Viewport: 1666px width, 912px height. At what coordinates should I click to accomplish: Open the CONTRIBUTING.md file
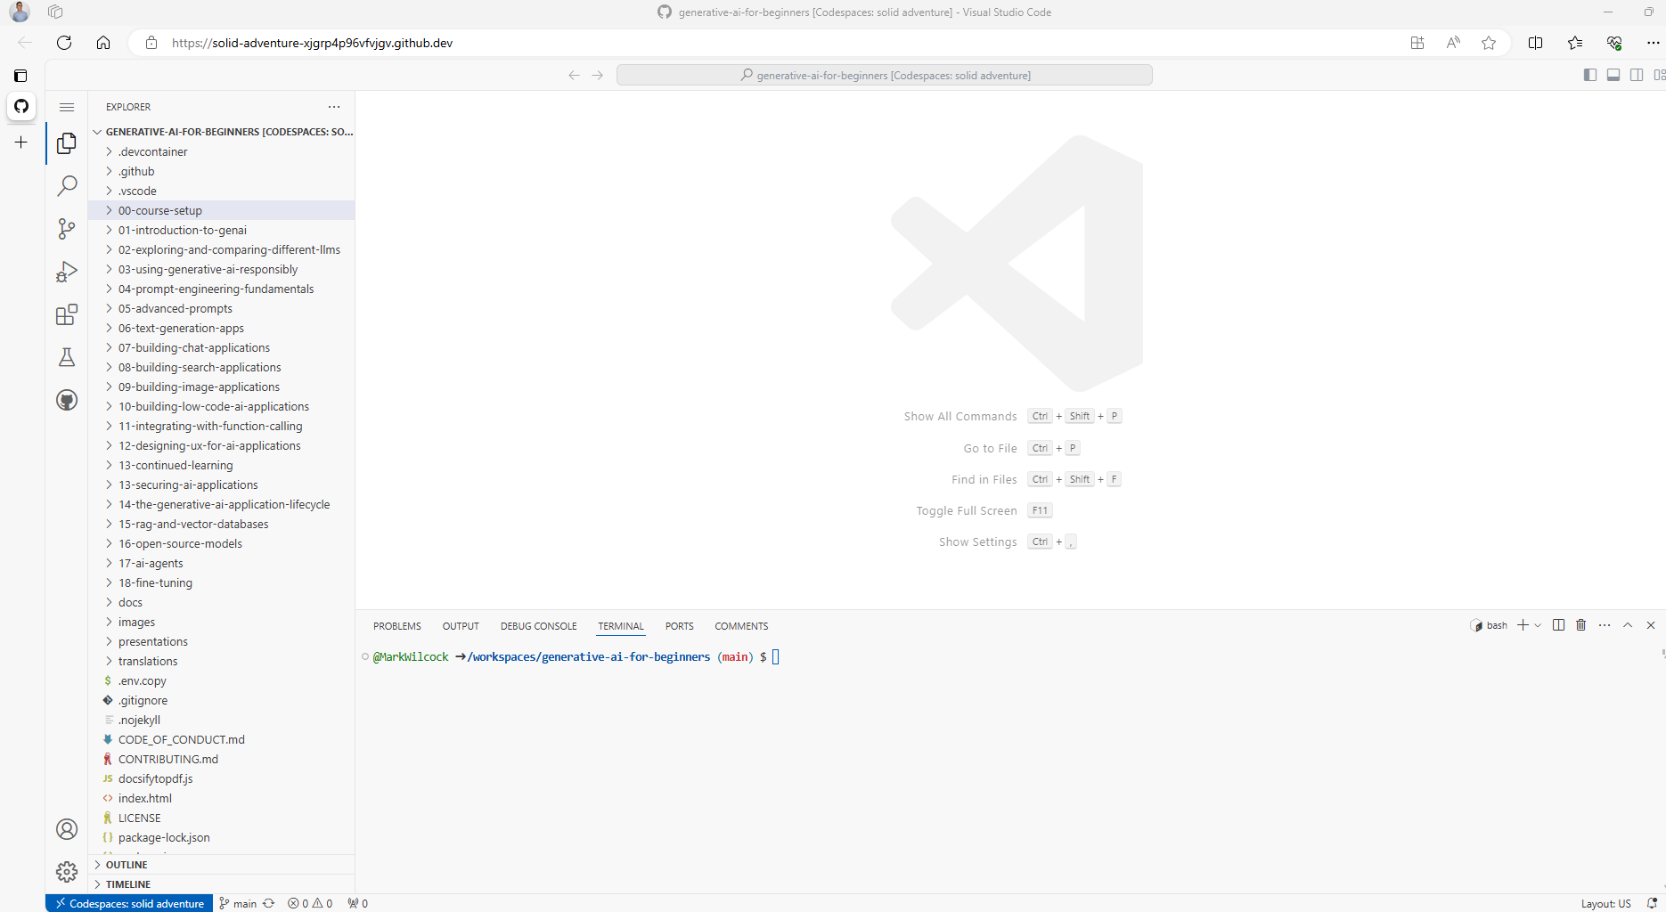tap(168, 760)
